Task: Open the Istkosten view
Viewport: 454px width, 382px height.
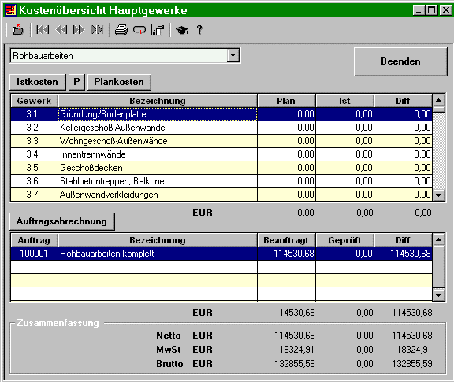Action: 37,82
